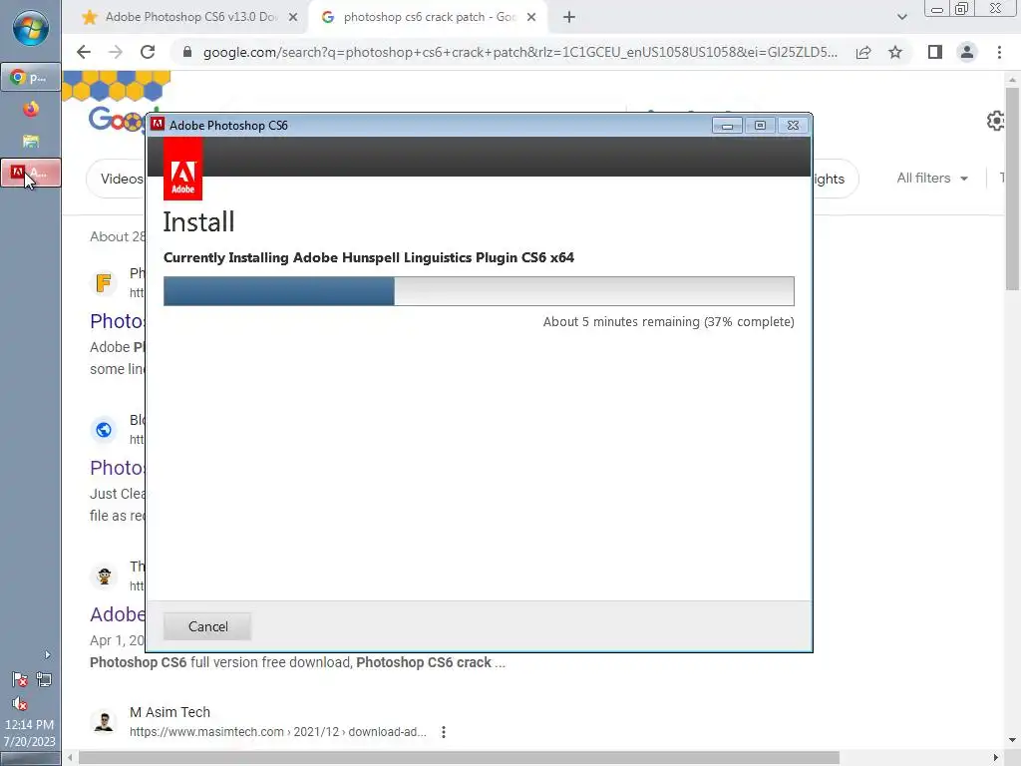Switch to Adobe Photoshop CS6 v13.0 tab
This screenshot has width=1021, height=766.
[188, 18]
